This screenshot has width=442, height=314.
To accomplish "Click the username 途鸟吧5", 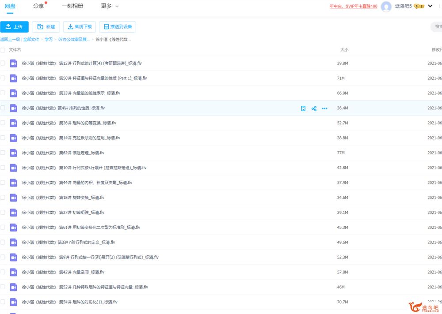I will (404, 6).
